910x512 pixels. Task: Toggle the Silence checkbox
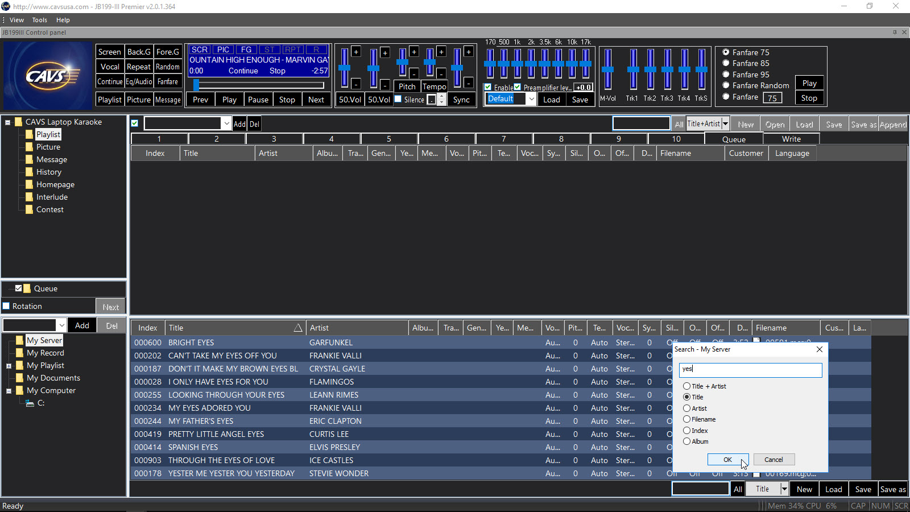pyautogui.click(x=398, y=99)
